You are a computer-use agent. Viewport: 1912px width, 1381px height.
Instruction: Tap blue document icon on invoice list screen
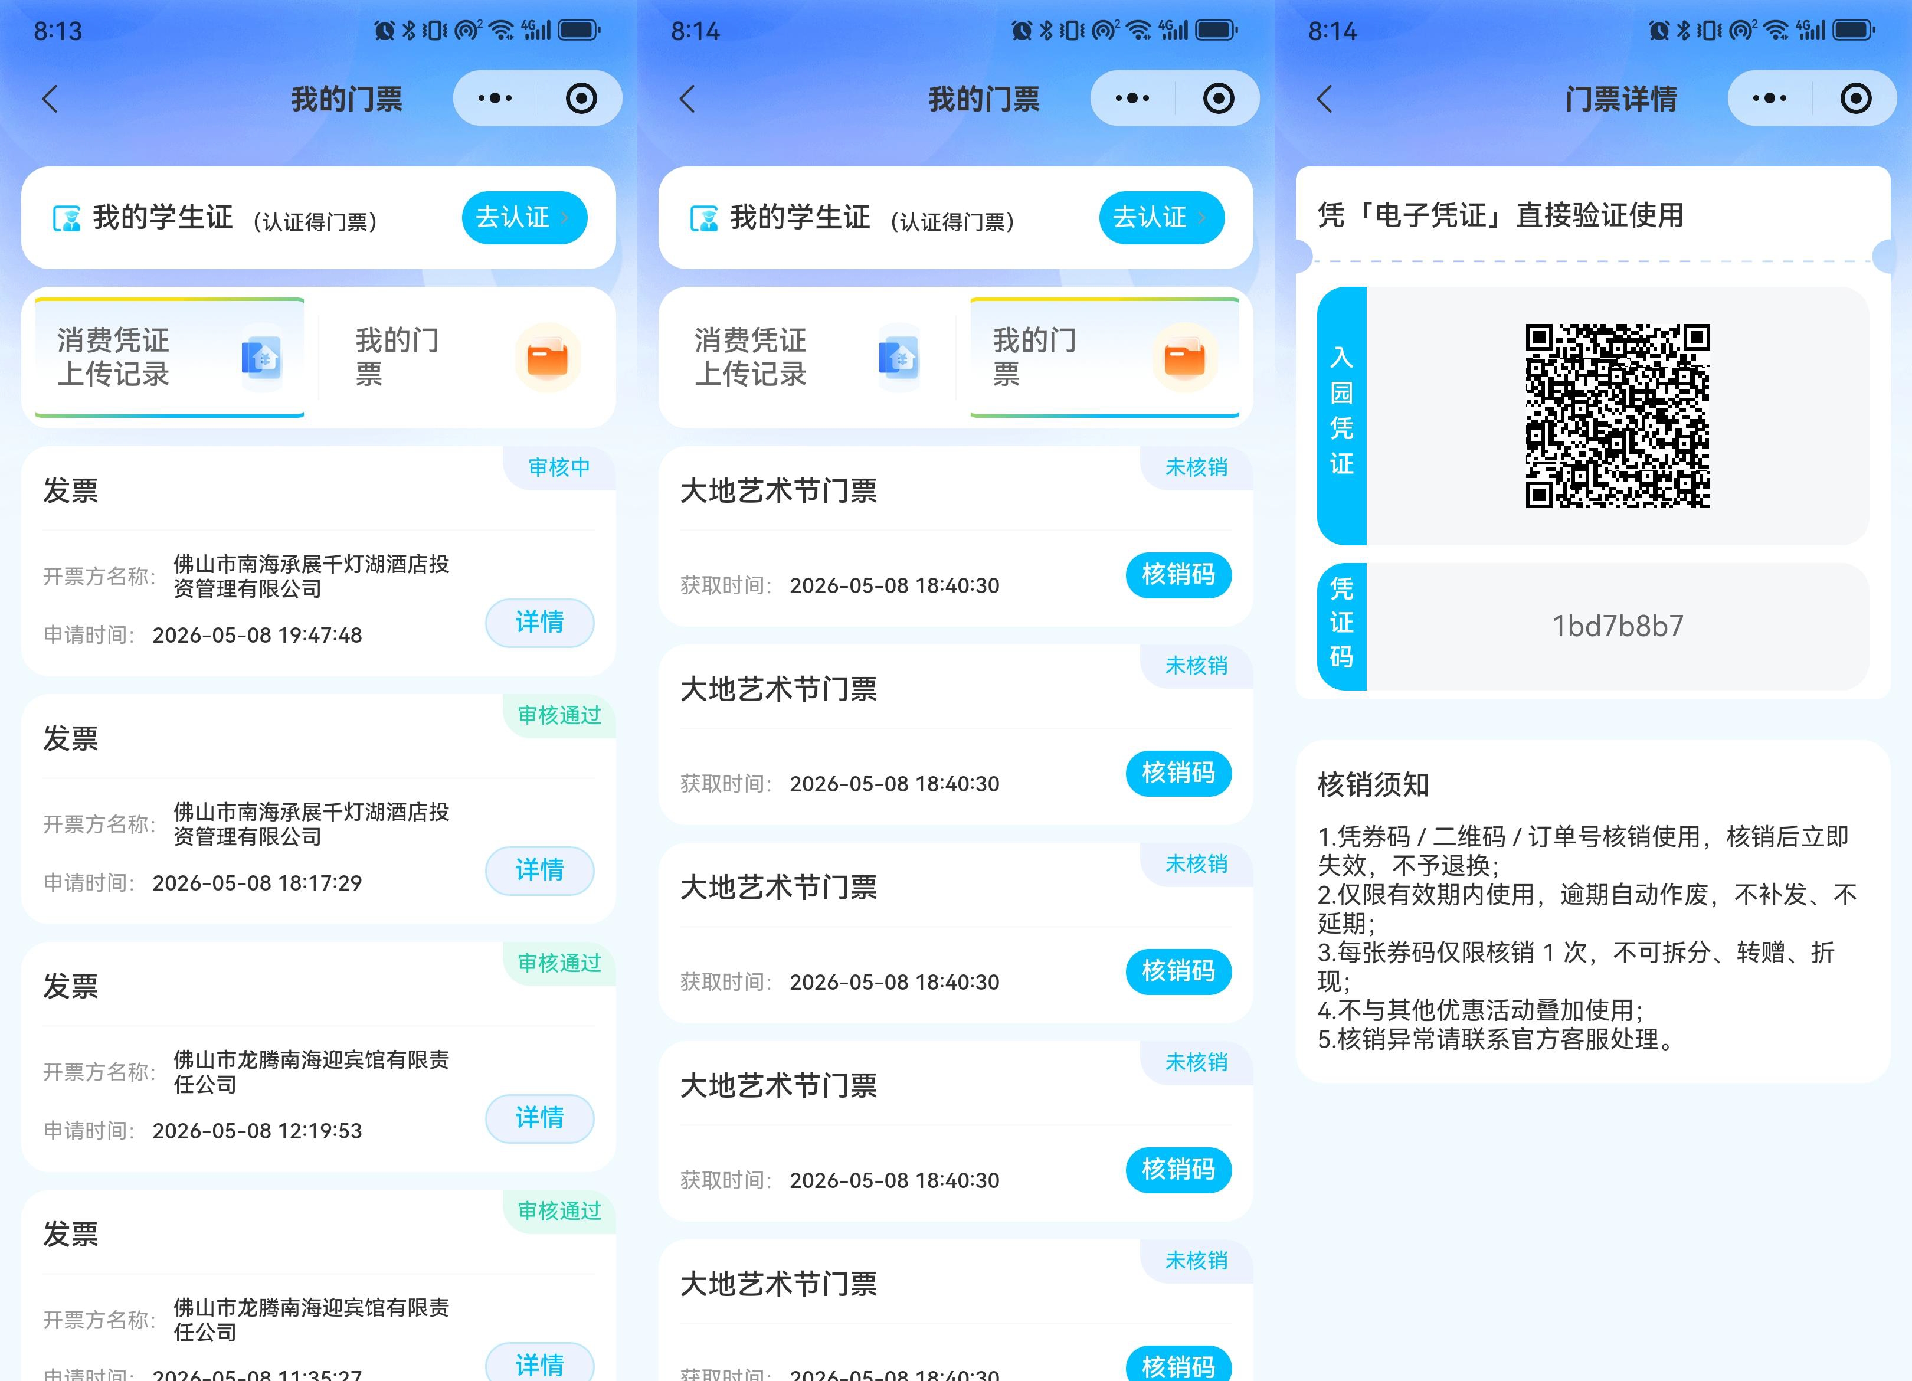click(x=262, y=358)
